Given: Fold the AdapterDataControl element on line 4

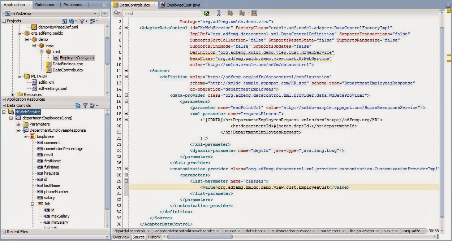Looking at the screenshot, I should pyautogui.click(x=126, y=28).
